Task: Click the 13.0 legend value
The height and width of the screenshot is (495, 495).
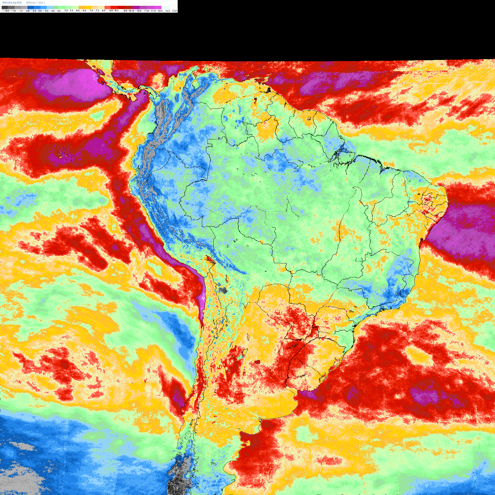Action: [174, 11]
